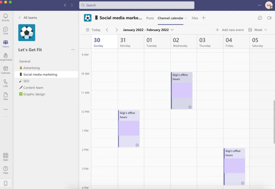Viewport: 275px width, 189px height.
Task: Open the SEO channel
Action: [46, 81]
